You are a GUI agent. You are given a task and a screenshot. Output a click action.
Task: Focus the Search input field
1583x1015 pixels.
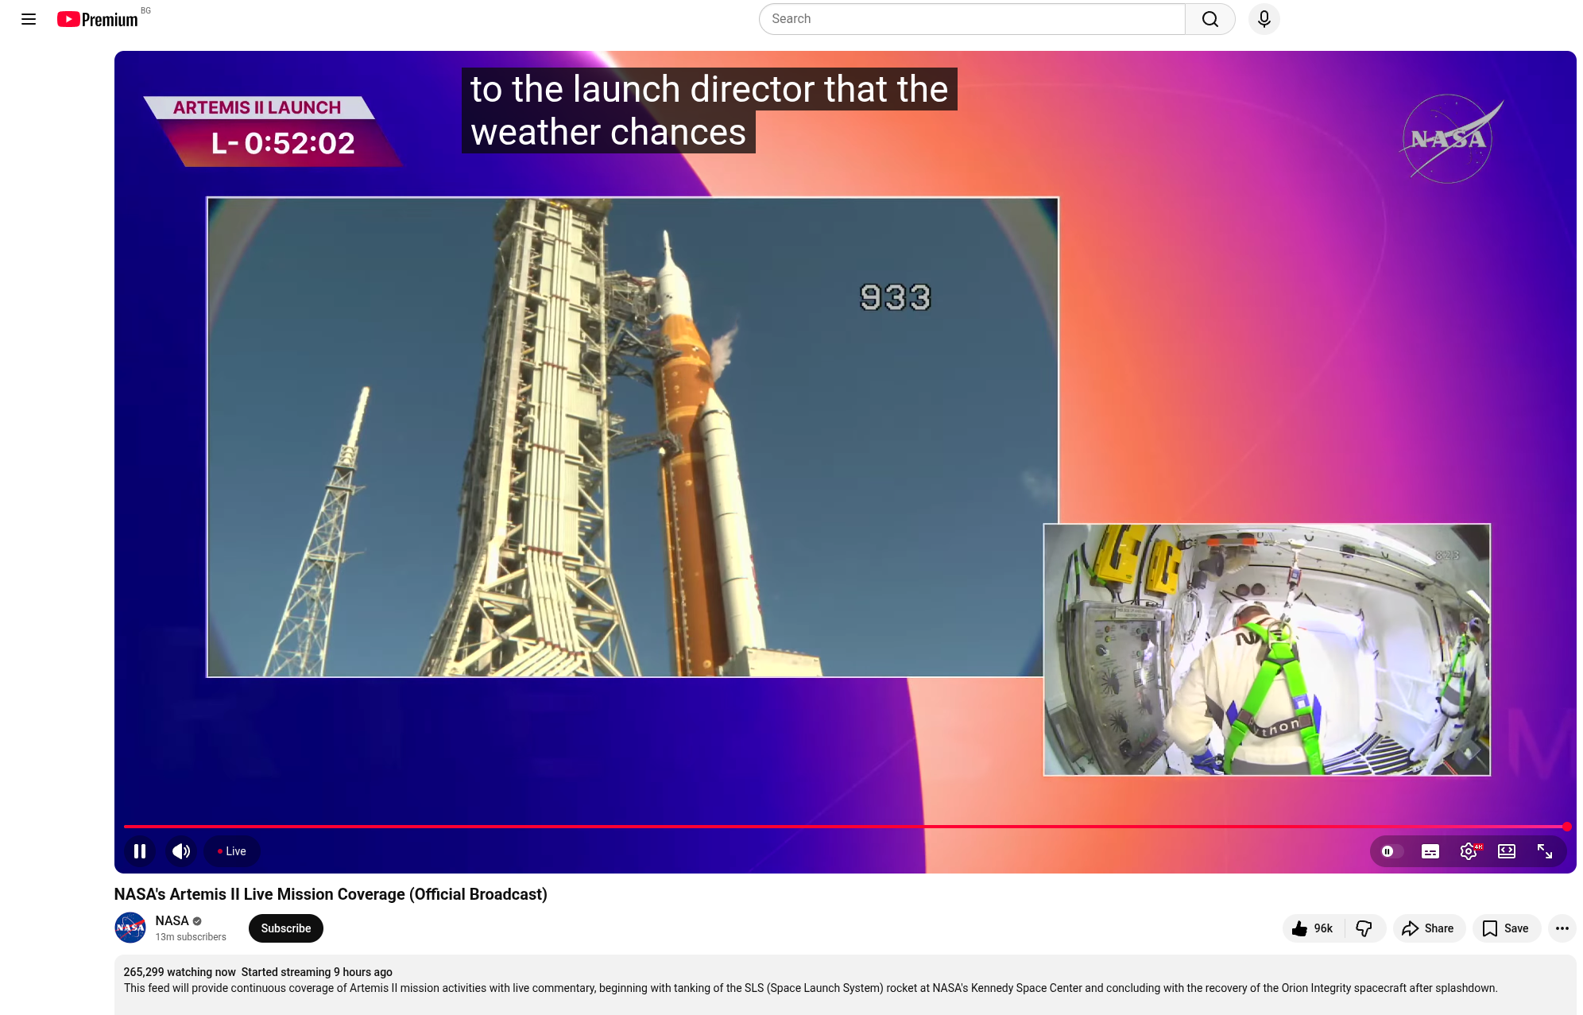coord(971,19)
